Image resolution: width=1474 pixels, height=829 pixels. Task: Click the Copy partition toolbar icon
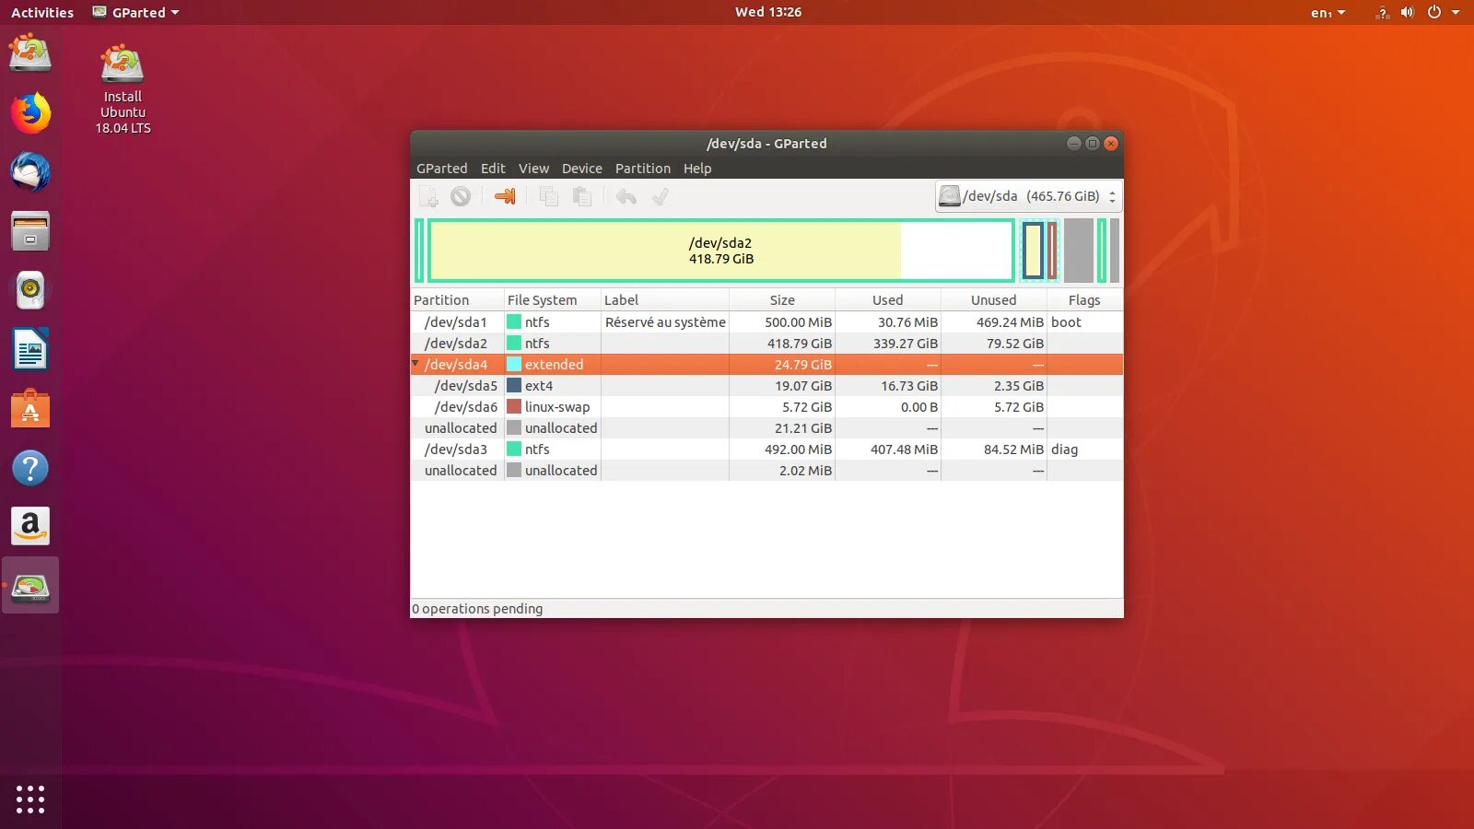[x=549, y=196]
